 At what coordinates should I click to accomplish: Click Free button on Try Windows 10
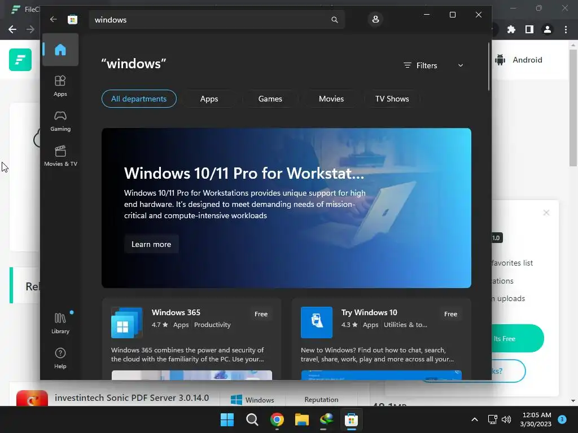tap(450, 314)
